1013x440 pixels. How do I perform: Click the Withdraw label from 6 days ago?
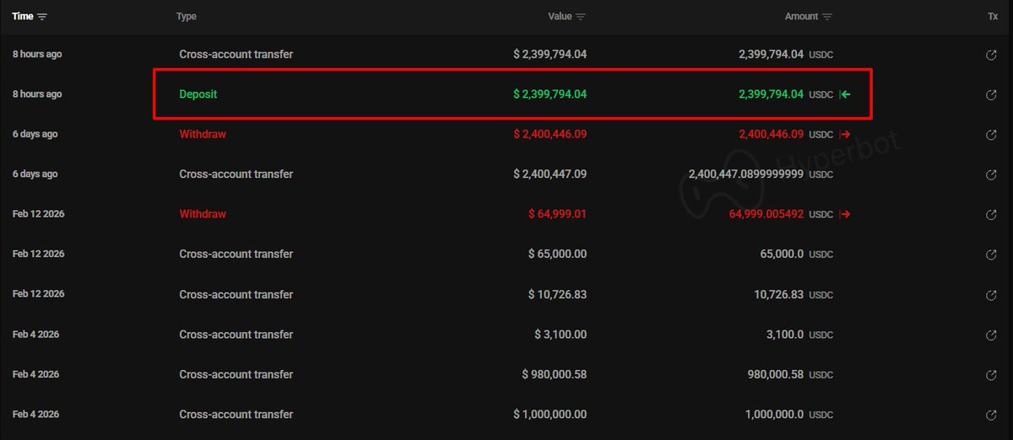click(x=203, y=134)
